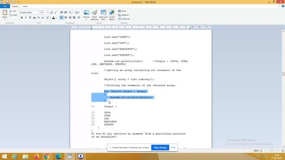Open Find in the Editing group
This screenshot has height=160, width=285.
122,11
